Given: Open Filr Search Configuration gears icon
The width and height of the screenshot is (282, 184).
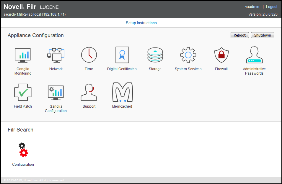Looking at the screenshot, I should point(23,150).
